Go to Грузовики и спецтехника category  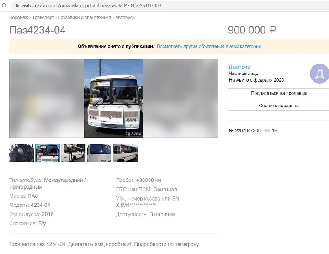(x=85, y=17)
